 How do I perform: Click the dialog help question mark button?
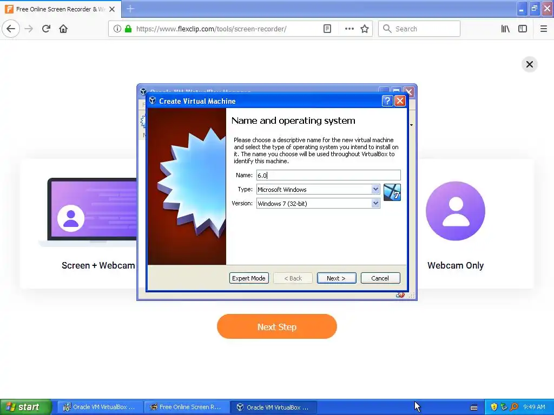tap(387, 101)
